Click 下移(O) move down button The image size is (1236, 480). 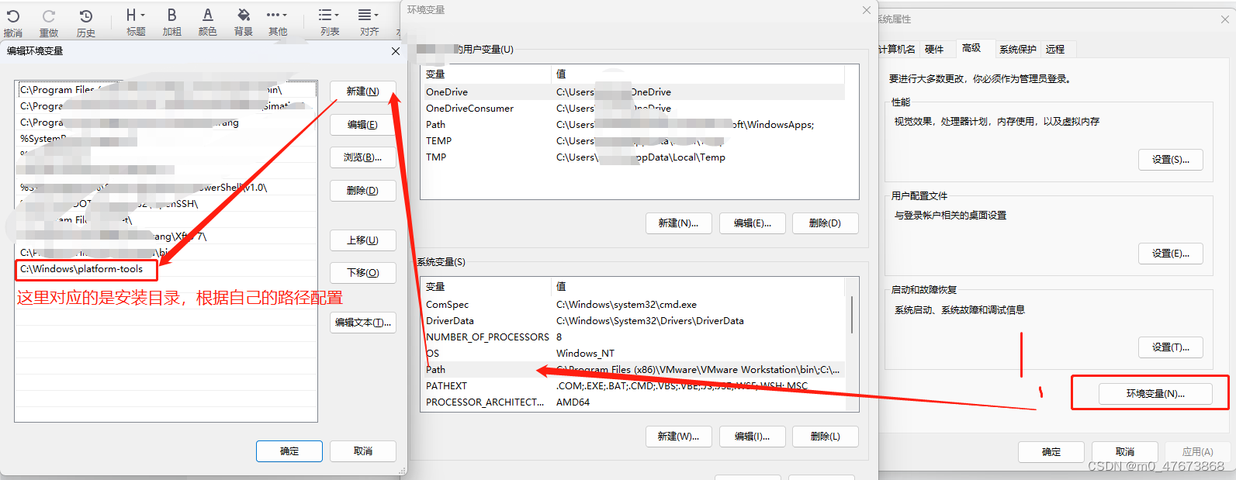pos(362,273)
